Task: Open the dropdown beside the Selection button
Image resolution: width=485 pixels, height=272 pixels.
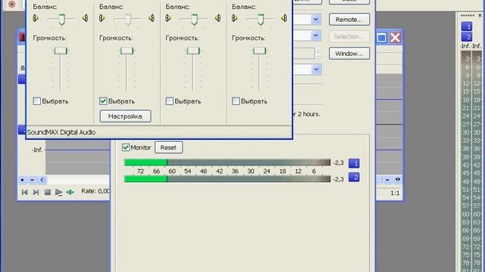Action: [315, 36]
